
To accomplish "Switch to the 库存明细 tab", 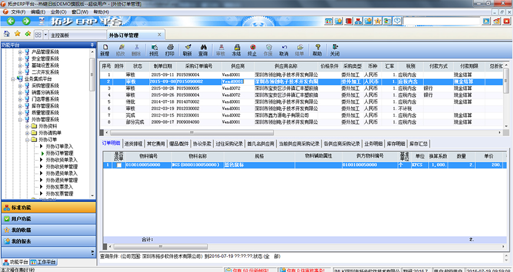I will tap(396, 143).
